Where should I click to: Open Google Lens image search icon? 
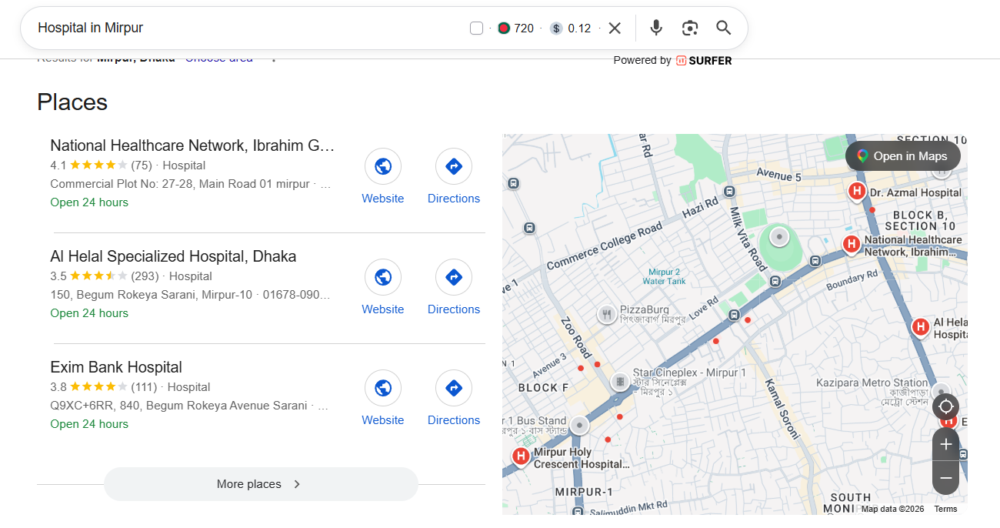tap(689, 28)
